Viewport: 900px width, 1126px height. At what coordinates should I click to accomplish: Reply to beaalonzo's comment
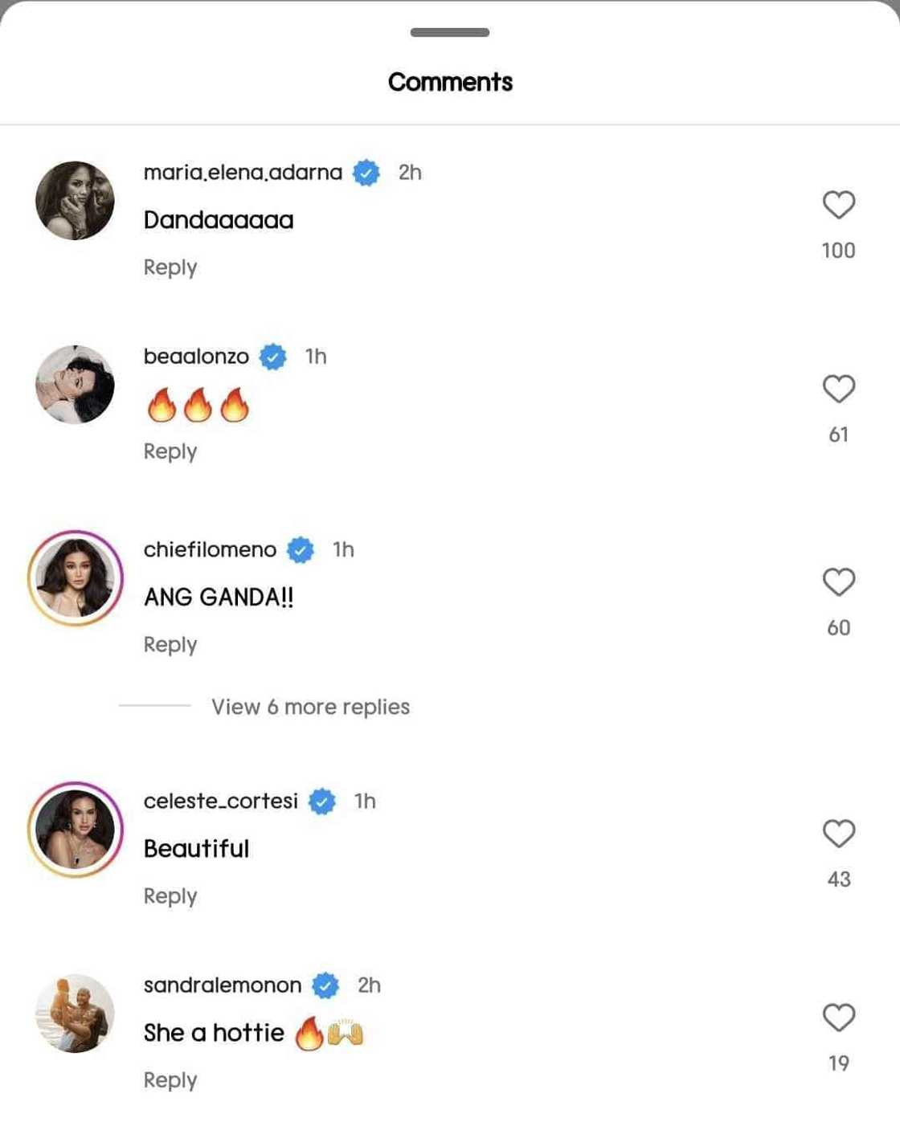click(170, 451)
